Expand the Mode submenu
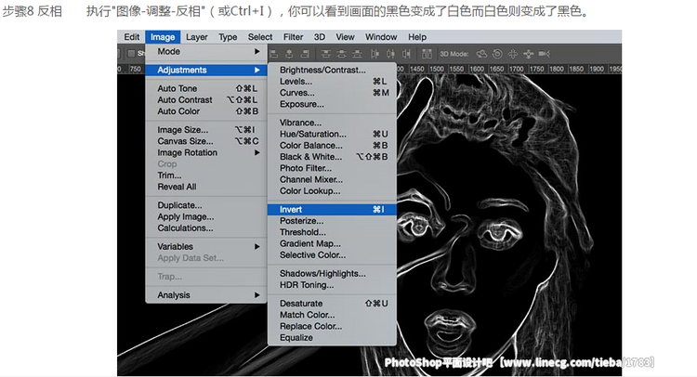 204,51
